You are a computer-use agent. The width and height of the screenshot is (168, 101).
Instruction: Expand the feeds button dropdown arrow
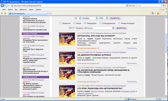tap(161, 13)
